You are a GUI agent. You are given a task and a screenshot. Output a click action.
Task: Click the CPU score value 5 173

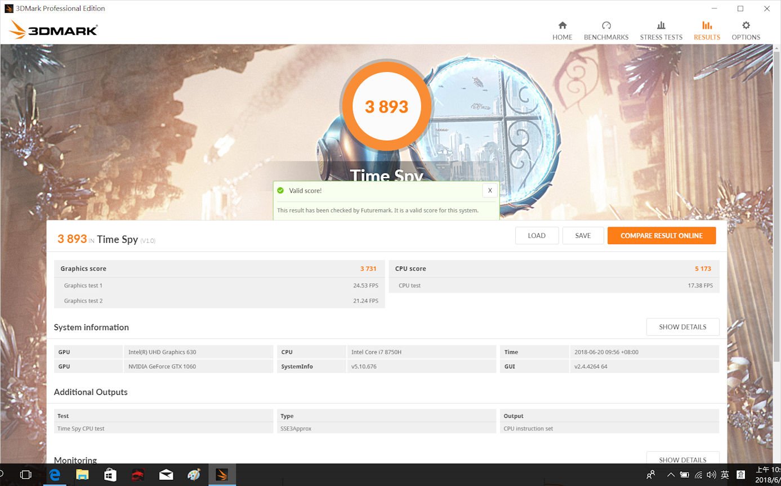[x=703, y=269]
